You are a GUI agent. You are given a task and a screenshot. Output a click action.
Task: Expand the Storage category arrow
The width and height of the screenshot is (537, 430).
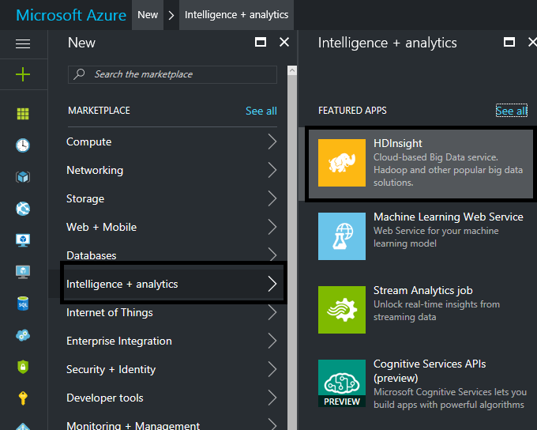tap(272, 199)
